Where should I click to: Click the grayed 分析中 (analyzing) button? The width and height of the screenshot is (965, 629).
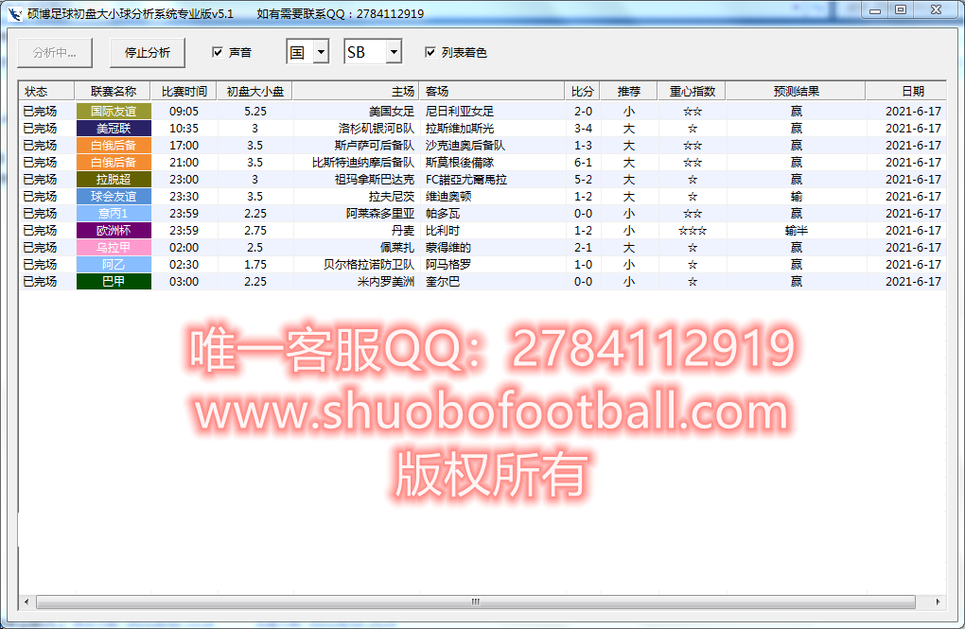[x=54, y=53]
